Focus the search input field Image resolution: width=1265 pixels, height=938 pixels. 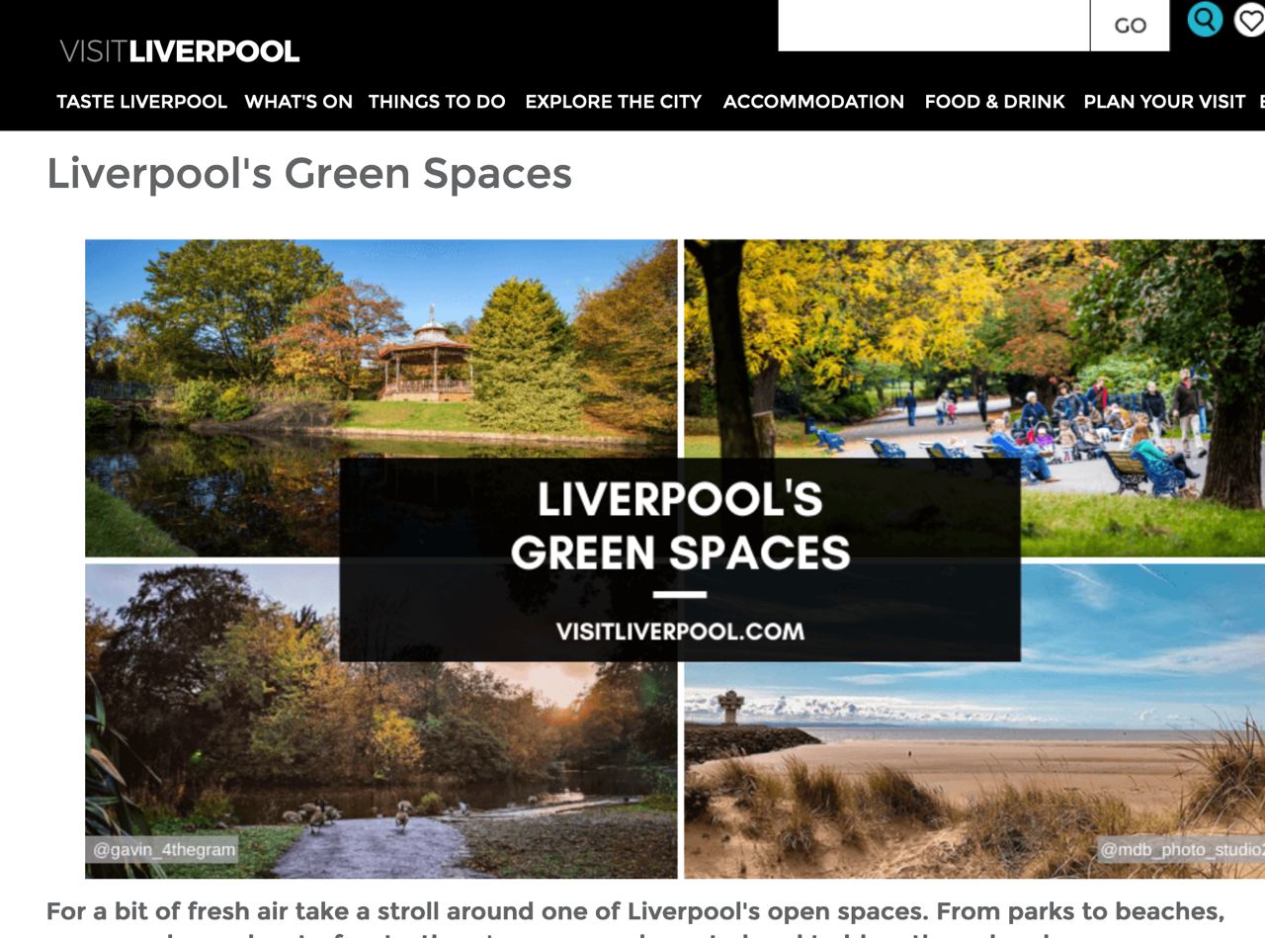[x=934, y=26]
